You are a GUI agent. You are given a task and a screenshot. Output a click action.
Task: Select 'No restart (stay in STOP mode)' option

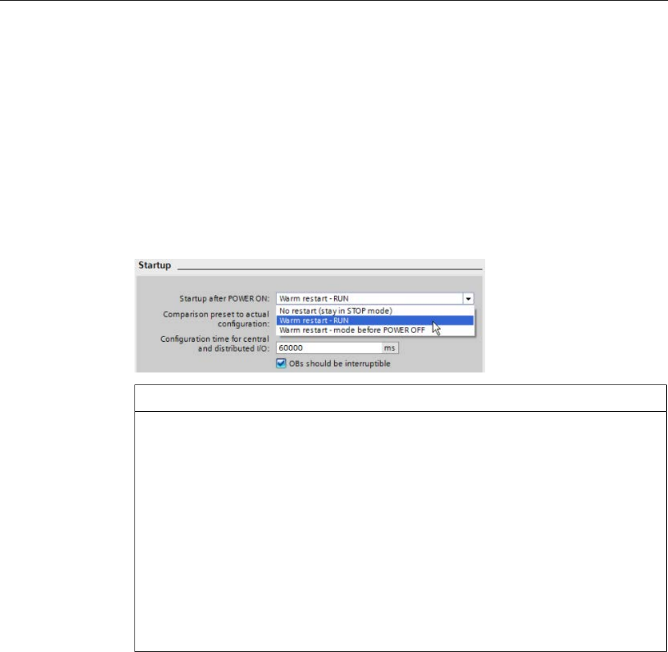click(375, 311)
